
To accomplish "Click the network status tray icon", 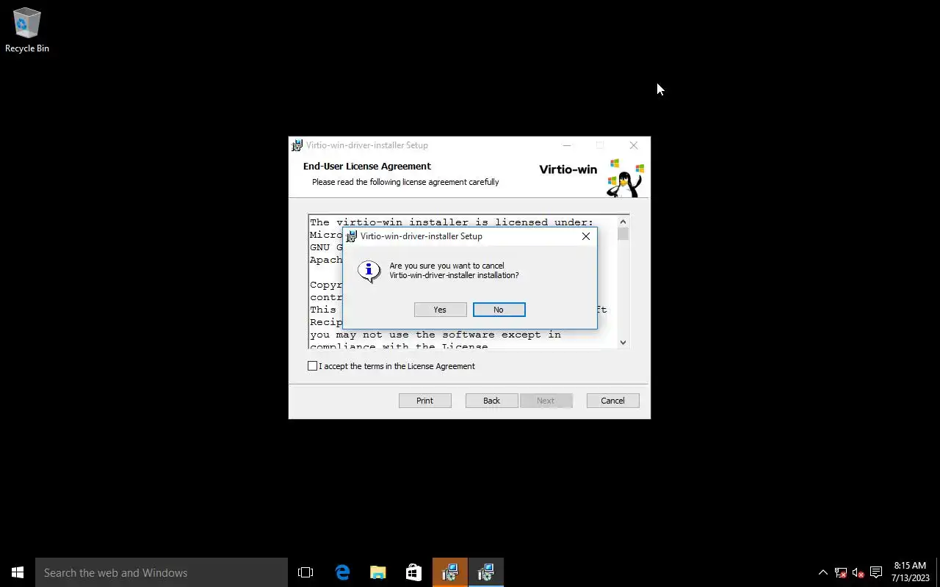I will click(841, 572).
